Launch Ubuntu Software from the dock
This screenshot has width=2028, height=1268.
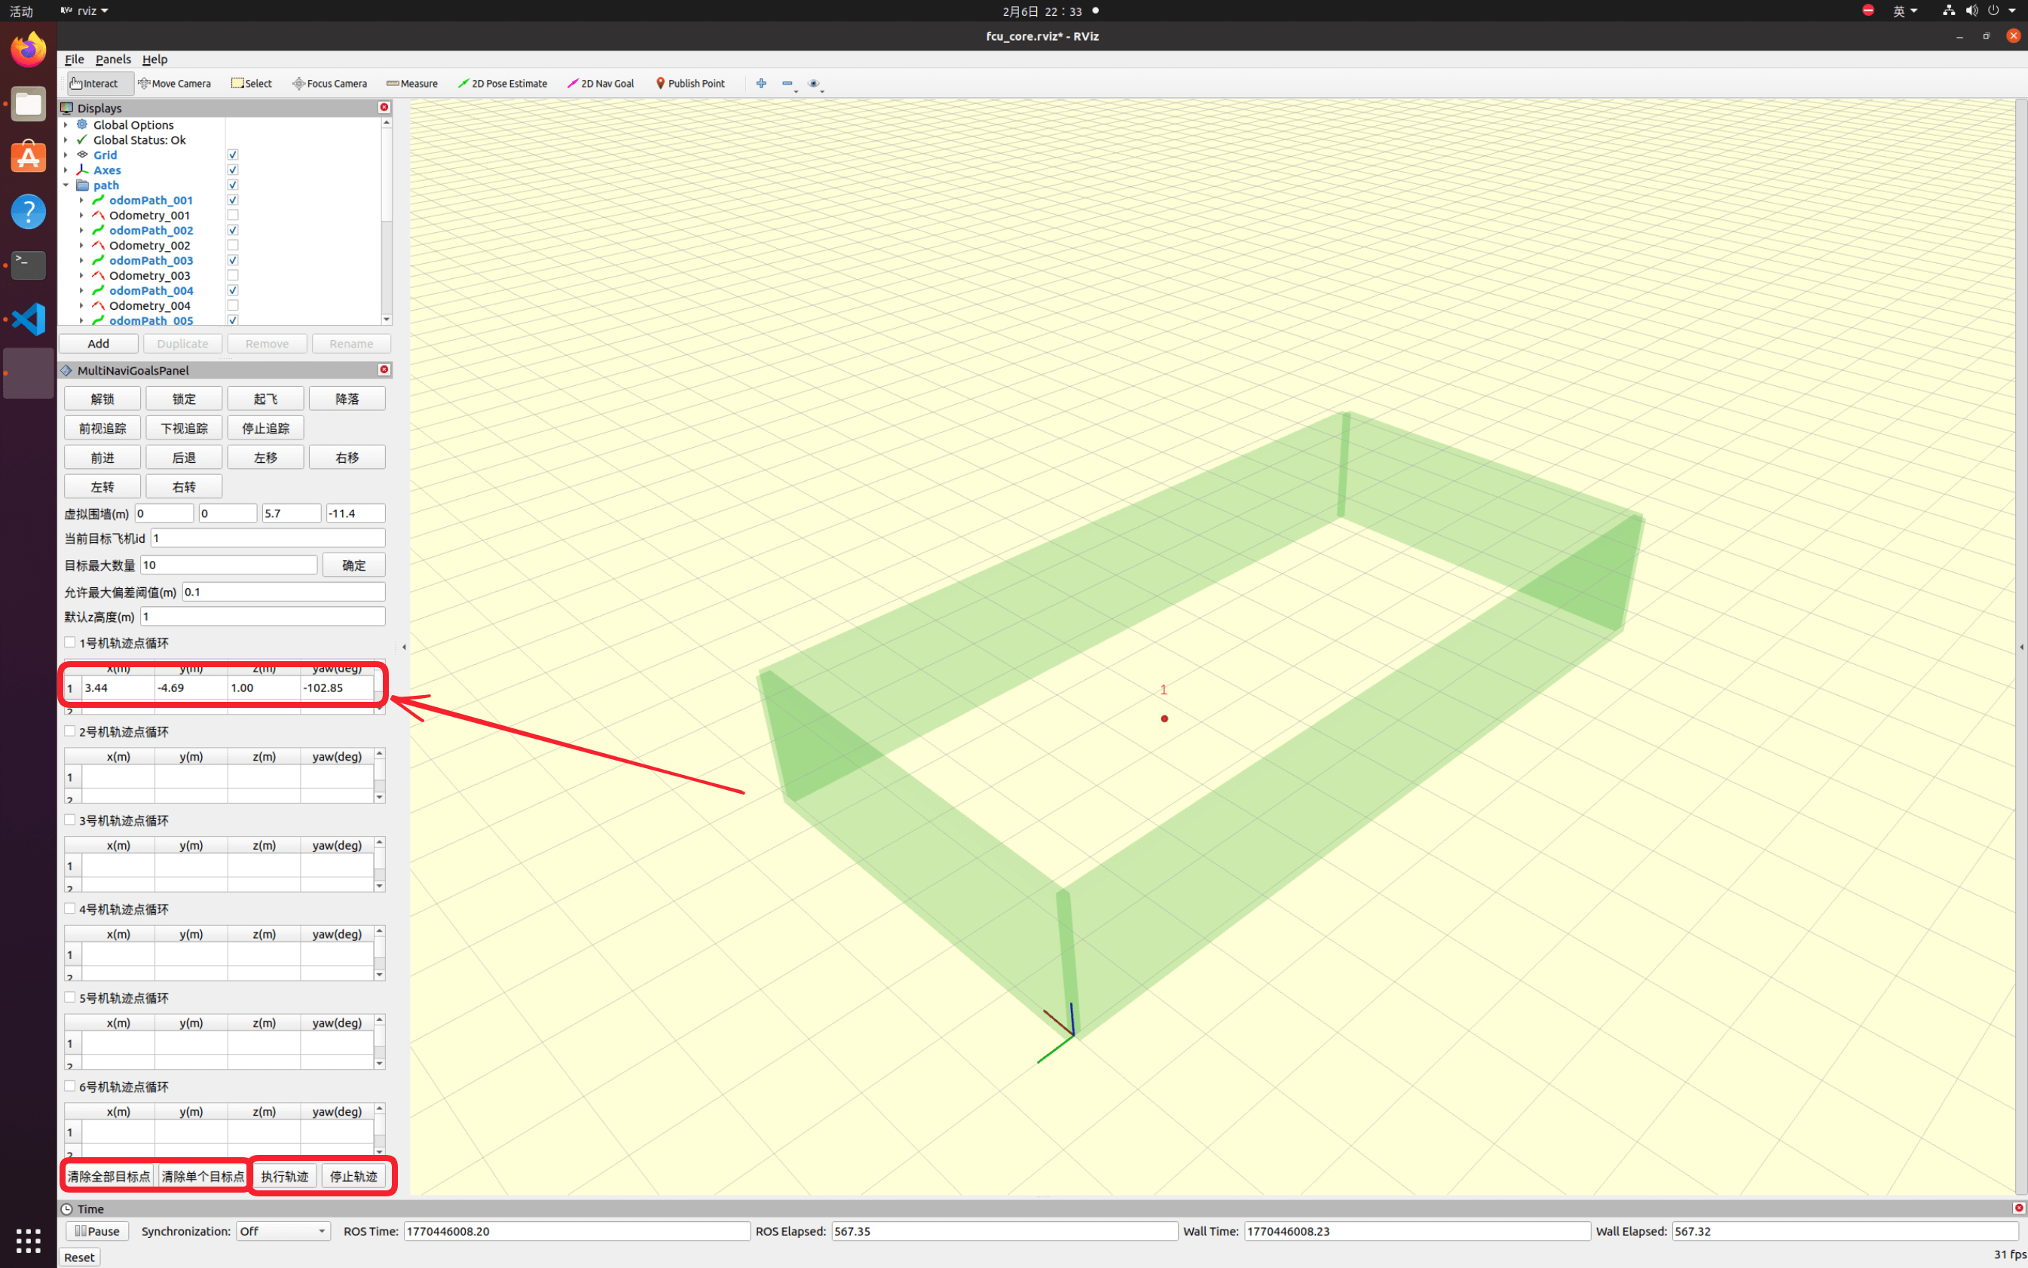coord(29,158)
